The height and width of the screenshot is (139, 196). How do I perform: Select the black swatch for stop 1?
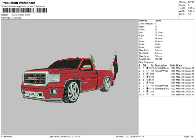point(148,68)
